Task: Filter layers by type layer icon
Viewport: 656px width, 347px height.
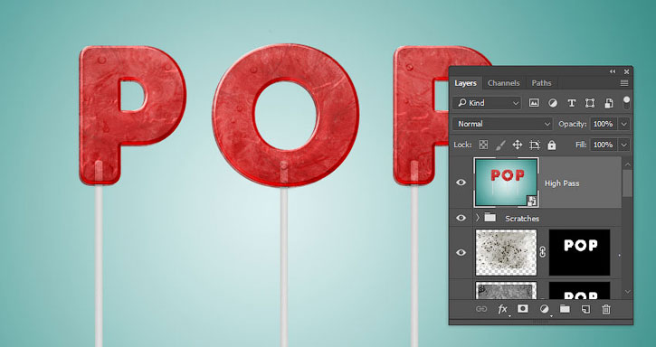Action: tap(572, 103)
